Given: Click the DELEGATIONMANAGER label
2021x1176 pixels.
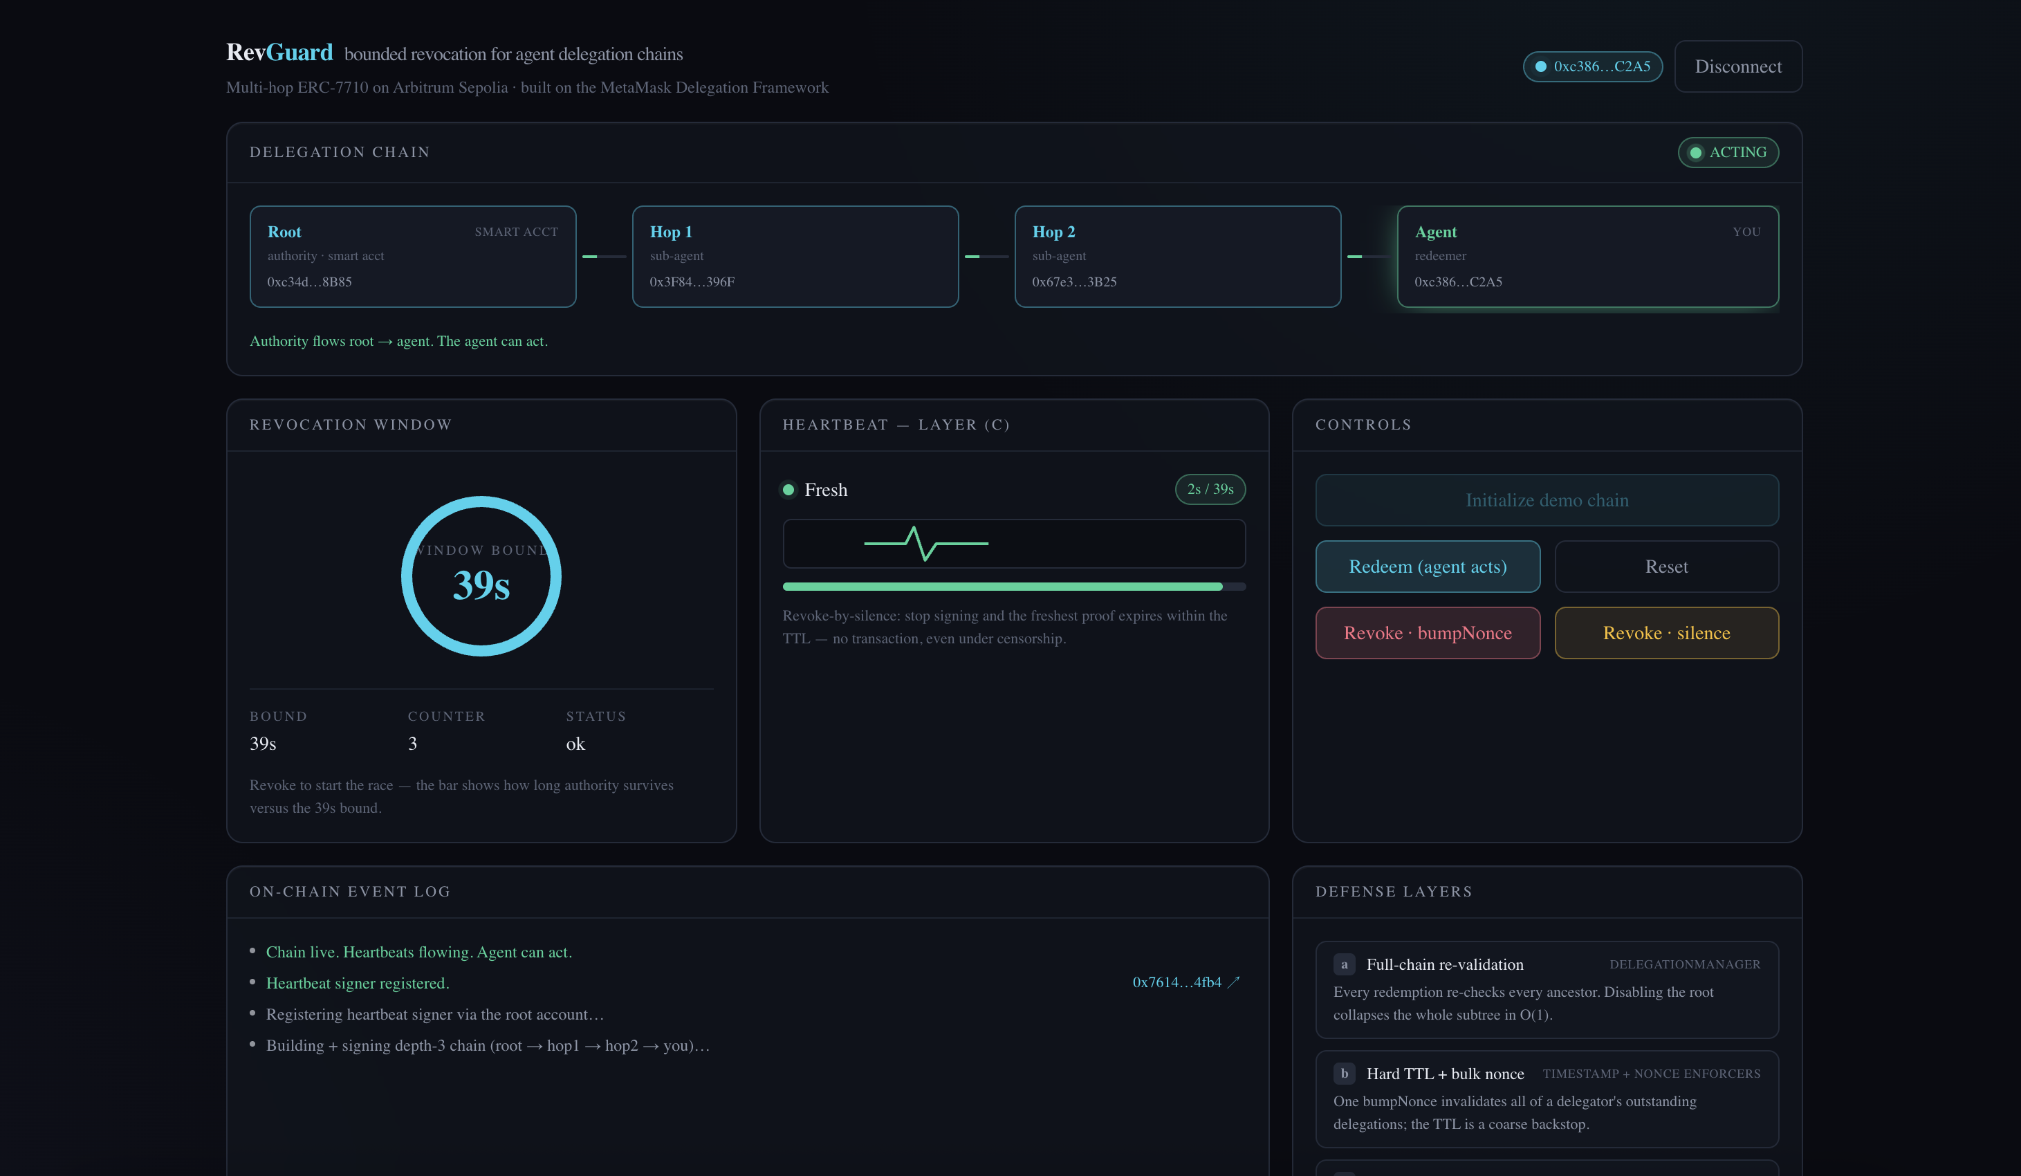Looking at the screenshot, I should click(1685, 964).
